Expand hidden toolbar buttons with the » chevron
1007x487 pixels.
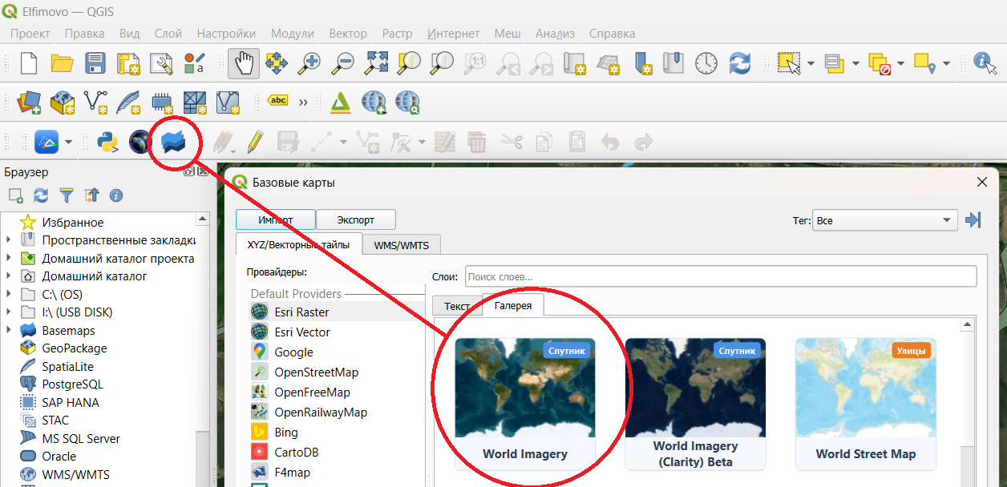coord(303,102)
